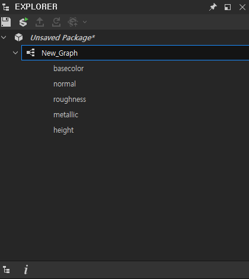Select the New_Graph item

pyautogui.click(x=135, y=53)
